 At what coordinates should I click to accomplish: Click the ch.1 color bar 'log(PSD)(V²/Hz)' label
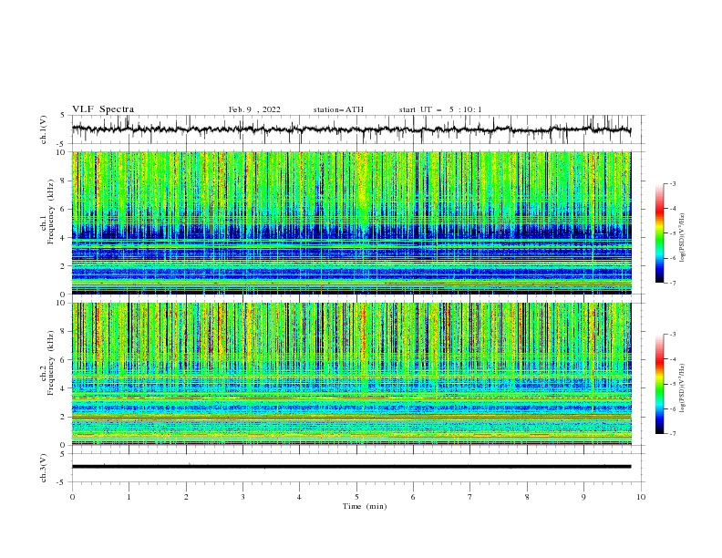[x=683, y=238]
